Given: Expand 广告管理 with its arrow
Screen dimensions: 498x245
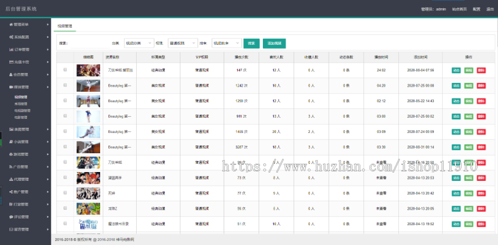Looking at the screenshot, I should coord(48,167).
